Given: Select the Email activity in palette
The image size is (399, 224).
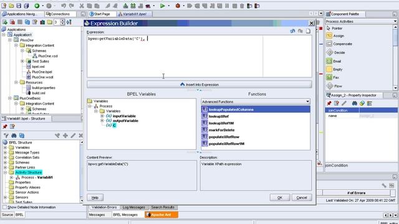Looking at the screenshot, I should (x=334, y=61).
